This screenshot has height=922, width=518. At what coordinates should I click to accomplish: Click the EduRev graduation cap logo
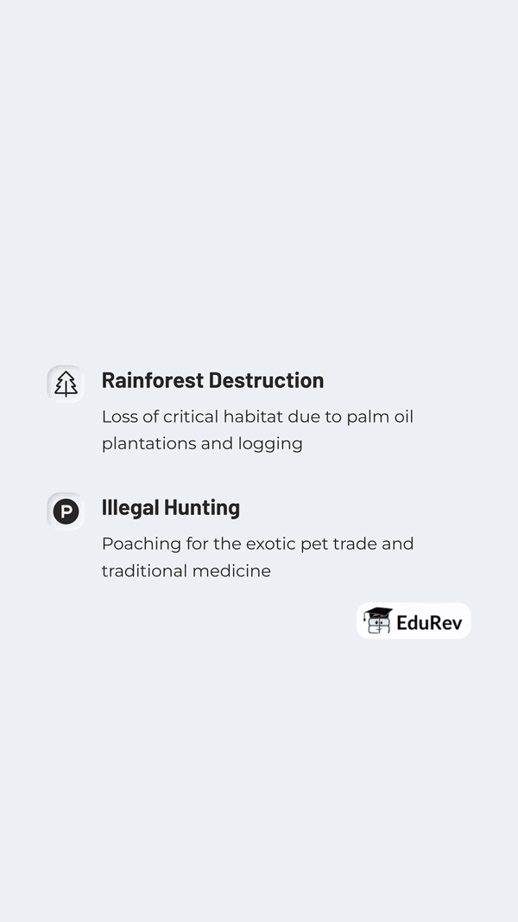pos(377,620)
